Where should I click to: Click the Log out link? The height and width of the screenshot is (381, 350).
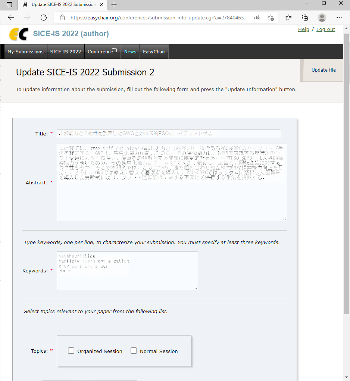coord(325,29)
